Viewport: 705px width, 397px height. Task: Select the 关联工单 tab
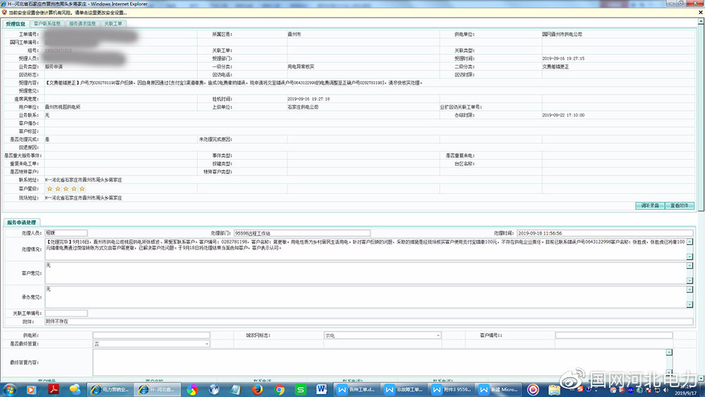point(113,23)
